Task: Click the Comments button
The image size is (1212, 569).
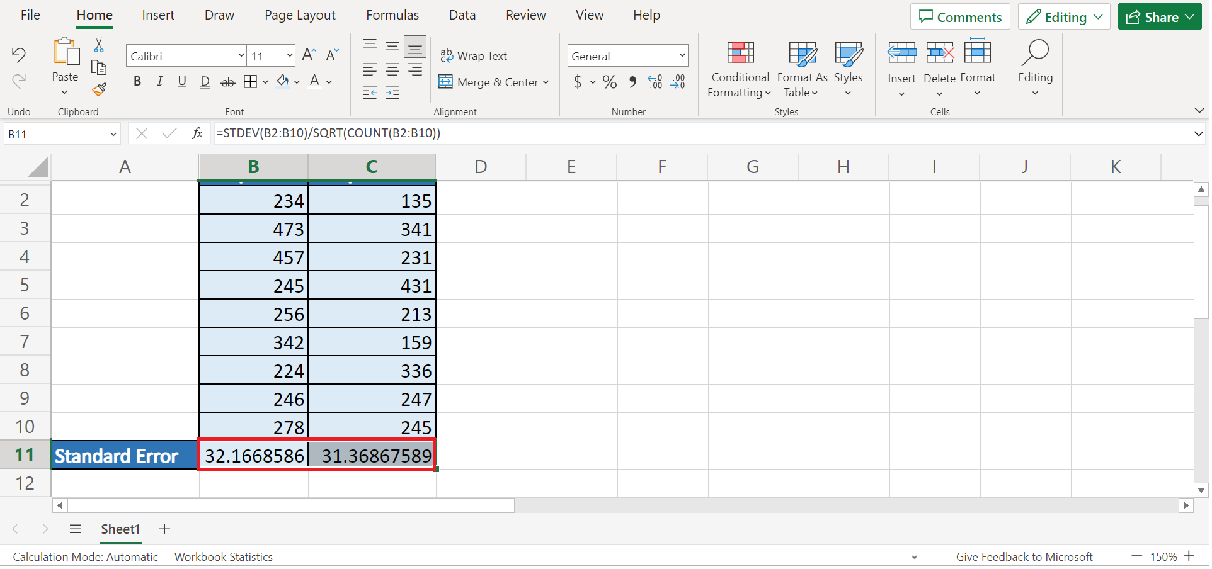Action: [x=959, y=17]
